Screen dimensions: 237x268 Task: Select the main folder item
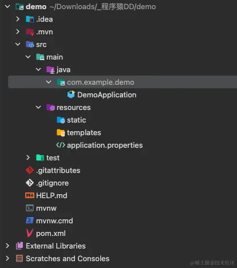click(x=54, y=57)
